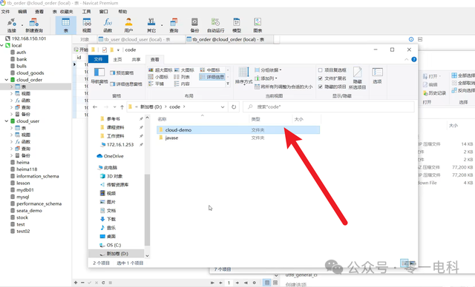Screen dimensions: 475x287
Task: Click the 自动运行 automation icon in Navicat
Action: coord(216,25)
